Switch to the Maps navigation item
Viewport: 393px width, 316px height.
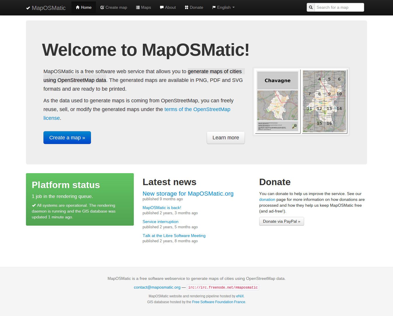coord(143,7)
